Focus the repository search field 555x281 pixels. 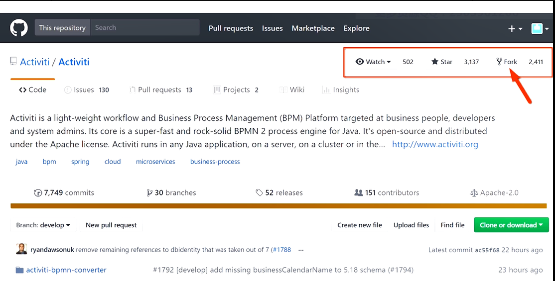(144, 28)
